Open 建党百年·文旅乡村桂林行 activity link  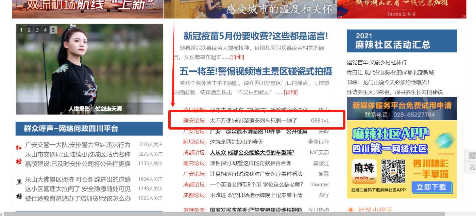click(376, 63)
